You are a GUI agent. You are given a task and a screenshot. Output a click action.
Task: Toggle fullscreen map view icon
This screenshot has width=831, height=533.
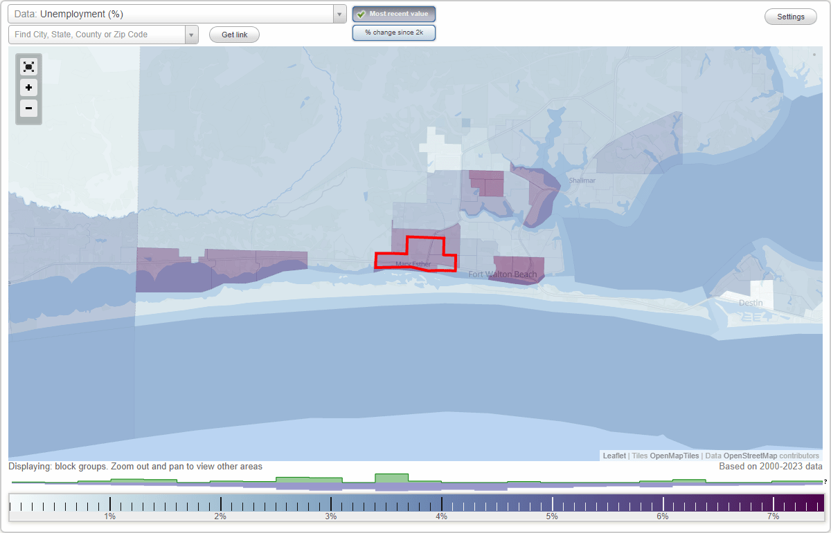click(x=28, y=66)
